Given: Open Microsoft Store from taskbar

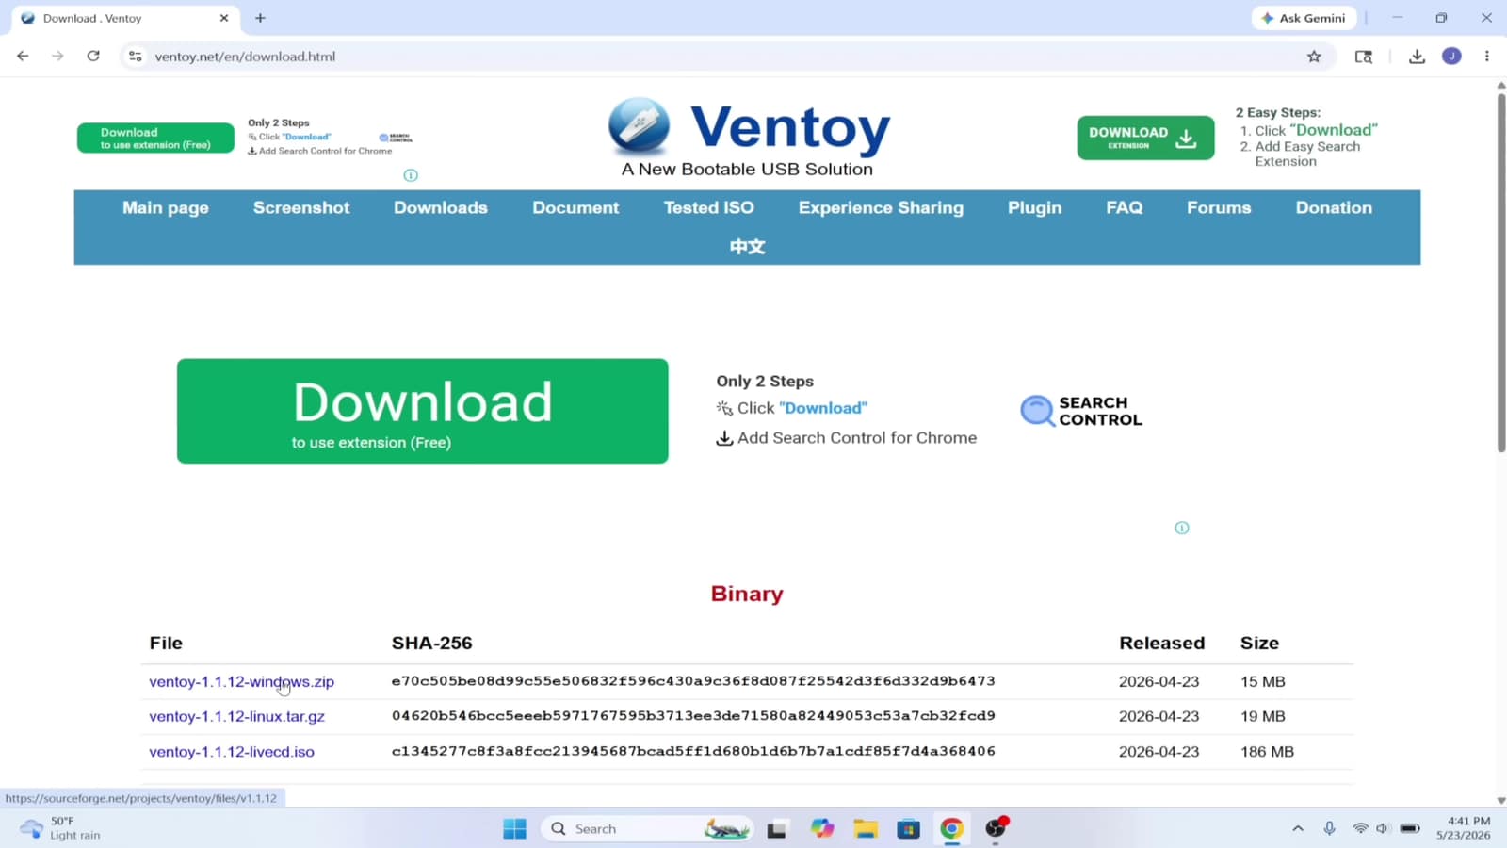Looking at the screenshot, I should (908, 829).
